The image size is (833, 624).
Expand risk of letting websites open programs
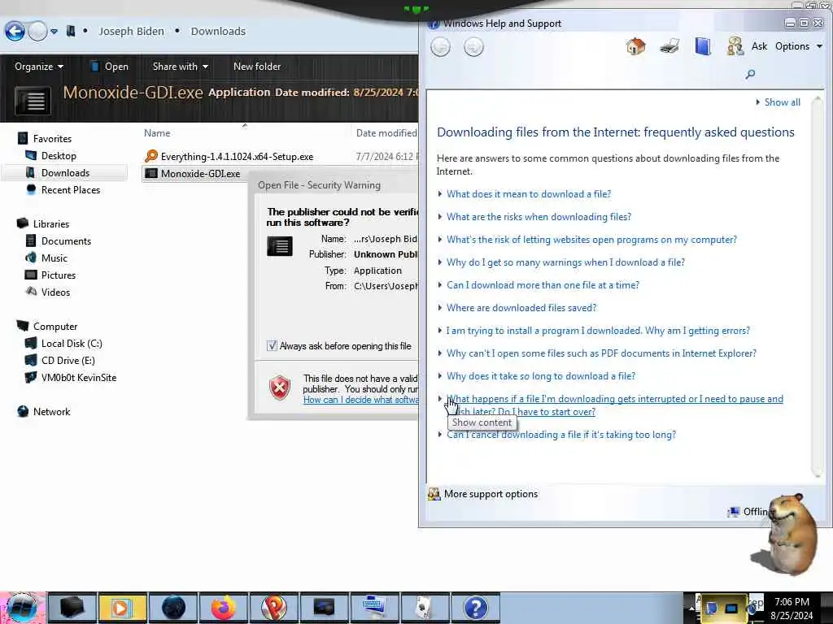592,240
